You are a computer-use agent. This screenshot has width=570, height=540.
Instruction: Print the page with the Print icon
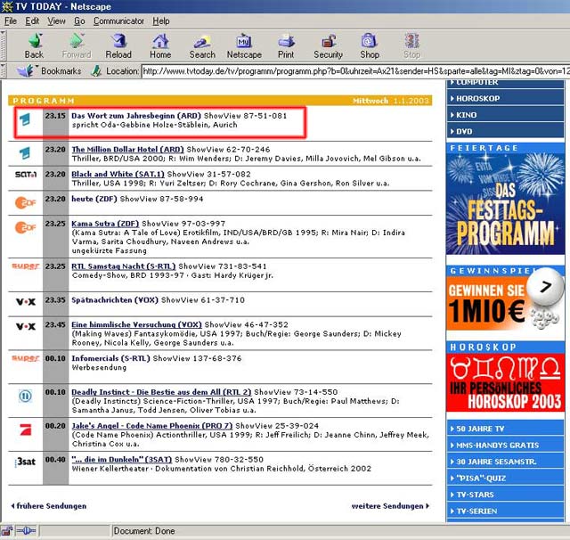tap(286, 45)
